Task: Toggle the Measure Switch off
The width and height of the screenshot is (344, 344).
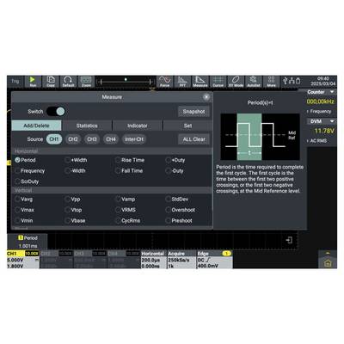Action: click(56, 112)
